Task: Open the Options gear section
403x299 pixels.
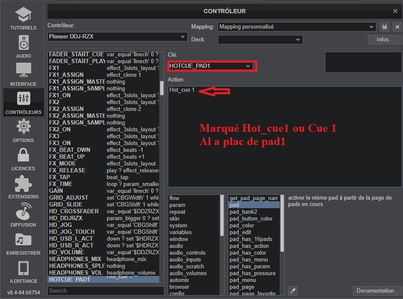Action: [x=23, y=131]
